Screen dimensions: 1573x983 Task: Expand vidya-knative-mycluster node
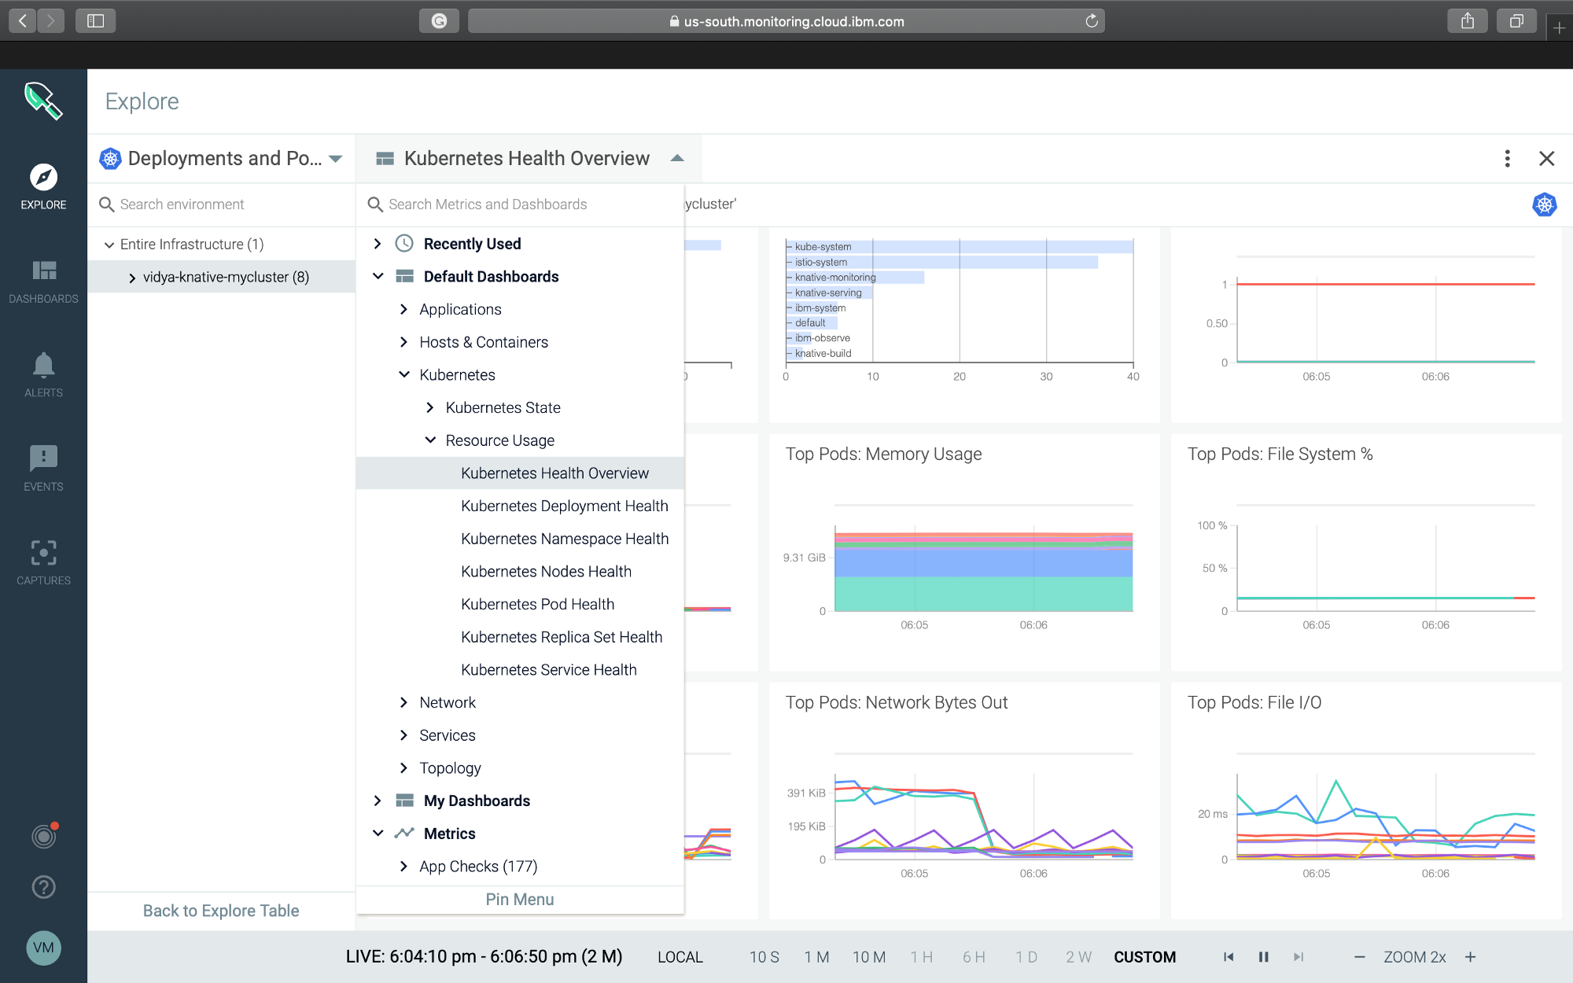click(131, 278)
